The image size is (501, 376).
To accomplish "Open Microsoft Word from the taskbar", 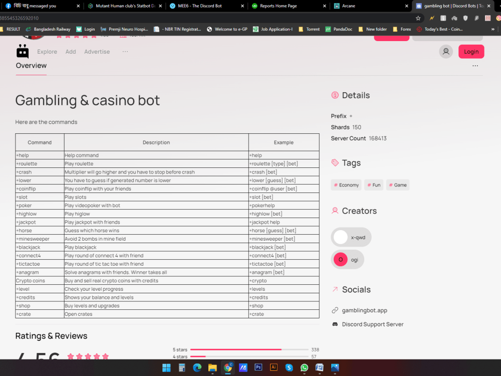I will coord(320,367).
